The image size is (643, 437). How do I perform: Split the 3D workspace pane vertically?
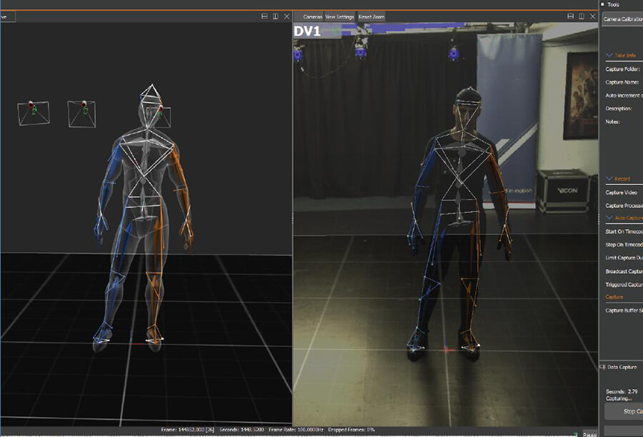click(276, 16)
